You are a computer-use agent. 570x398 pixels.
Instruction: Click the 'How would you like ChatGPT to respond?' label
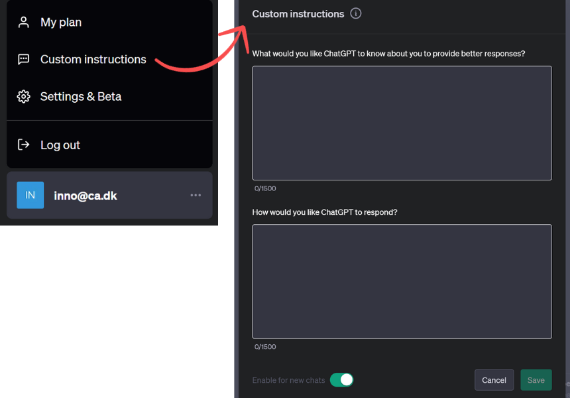(325, 212)
